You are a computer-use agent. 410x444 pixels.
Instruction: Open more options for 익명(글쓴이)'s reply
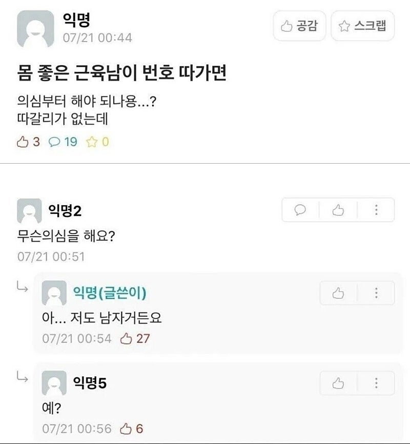376,293
